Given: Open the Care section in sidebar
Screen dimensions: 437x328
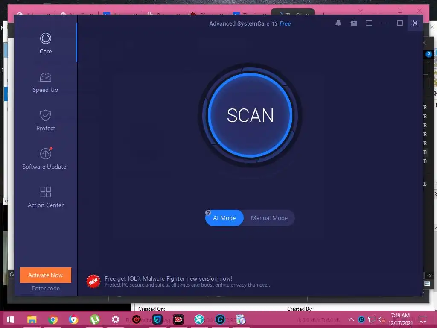Looking at the screenshot, I should [45, 44].
